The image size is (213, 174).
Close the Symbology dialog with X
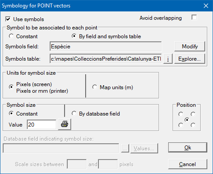pos(206,6)
